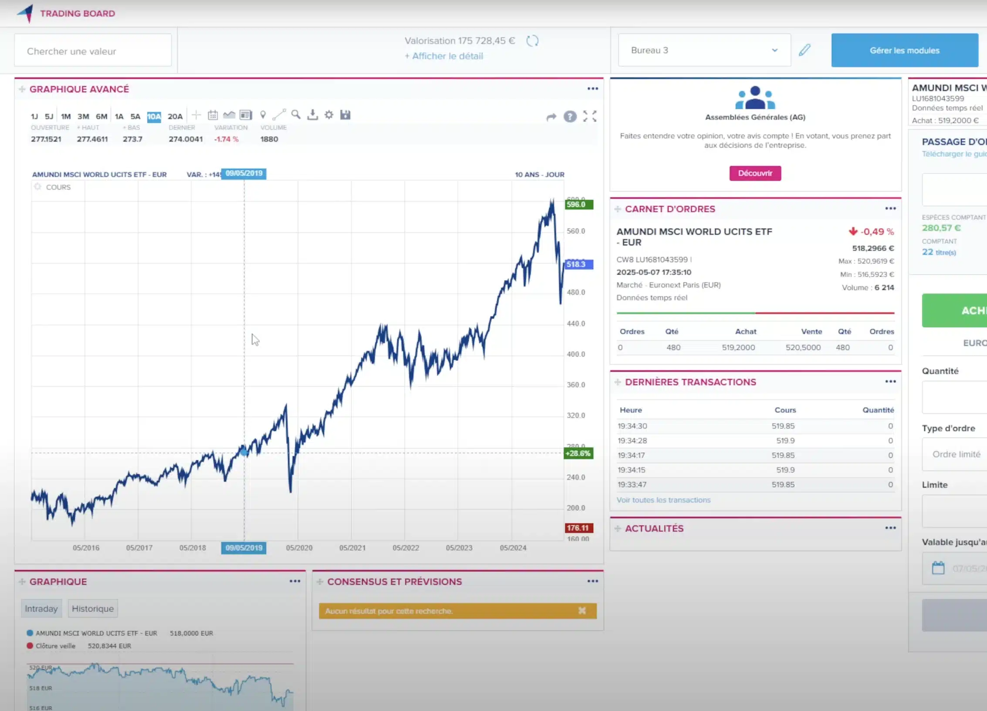Click the pencil edit icon beside Bureau 3
987x711 pixels.
click(804, 50)
